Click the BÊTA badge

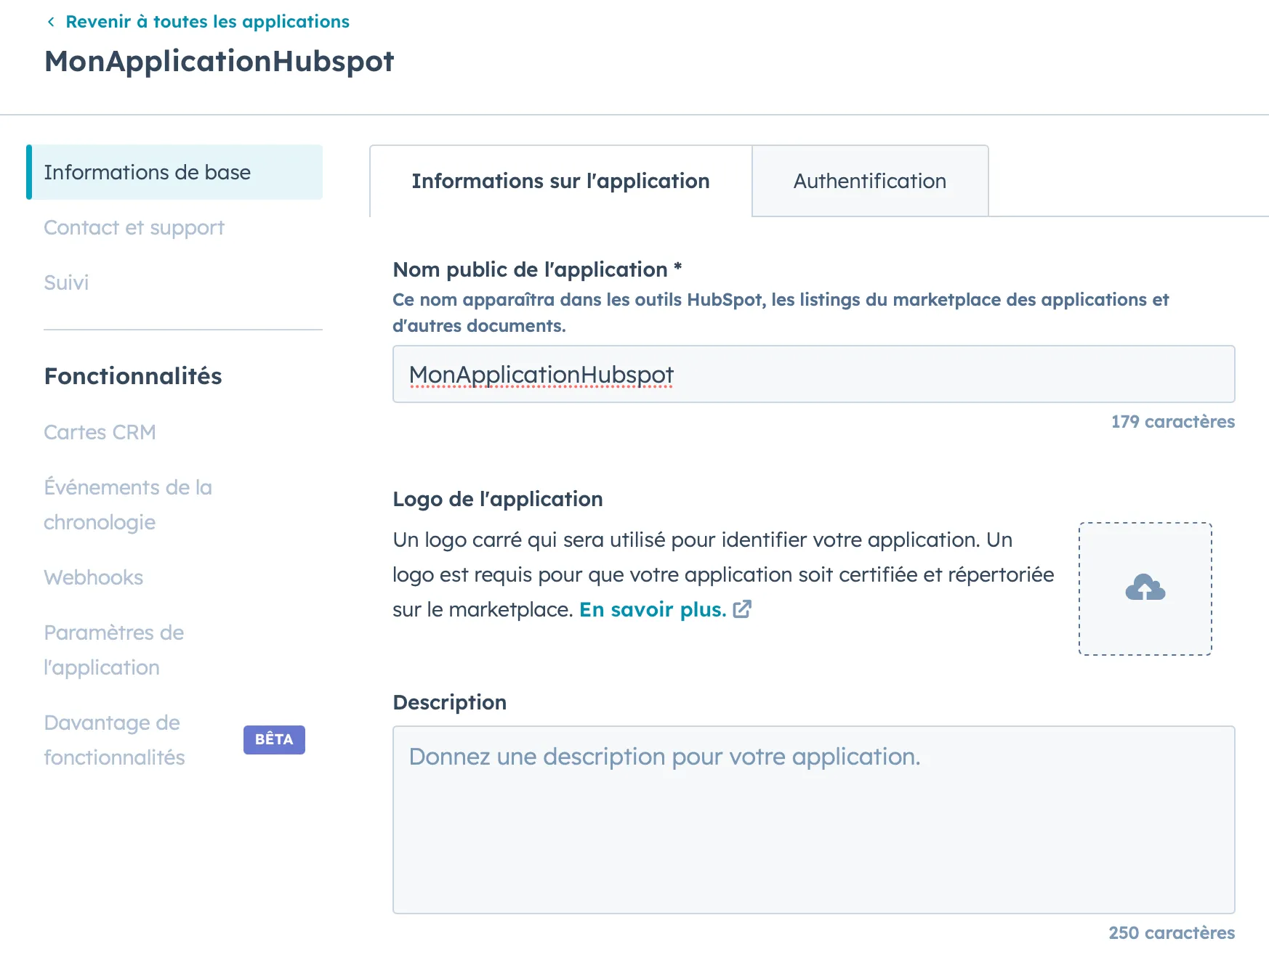tap(274, 739)
